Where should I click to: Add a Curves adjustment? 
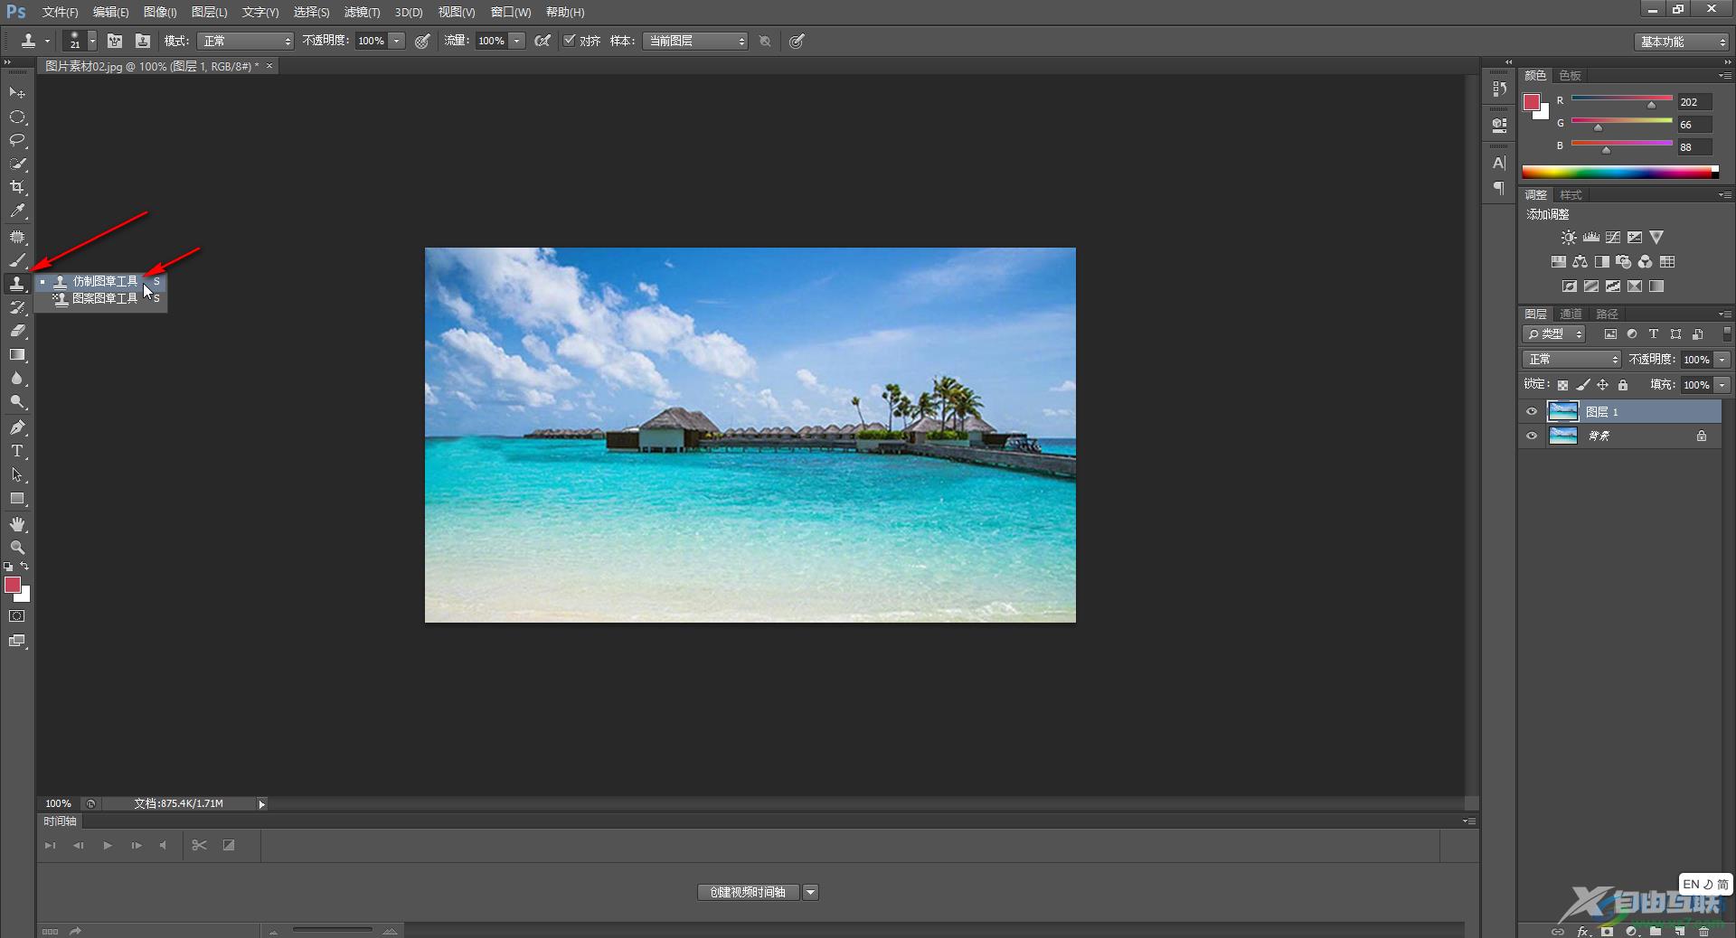tap(1613, 238)
